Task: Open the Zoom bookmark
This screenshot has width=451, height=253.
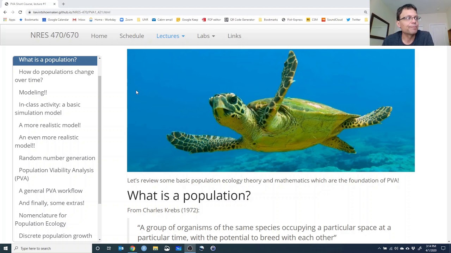Action: 126,20
